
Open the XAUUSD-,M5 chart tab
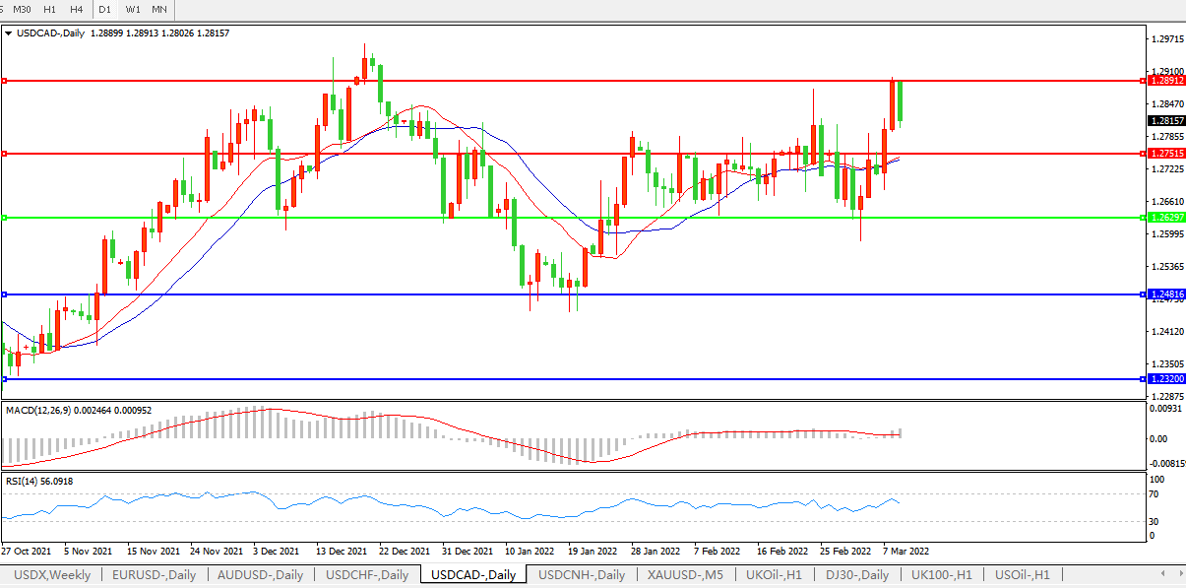[685, 574]
